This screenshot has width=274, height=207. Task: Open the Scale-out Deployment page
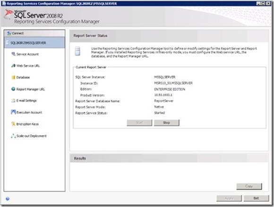(x=32, y=136)
